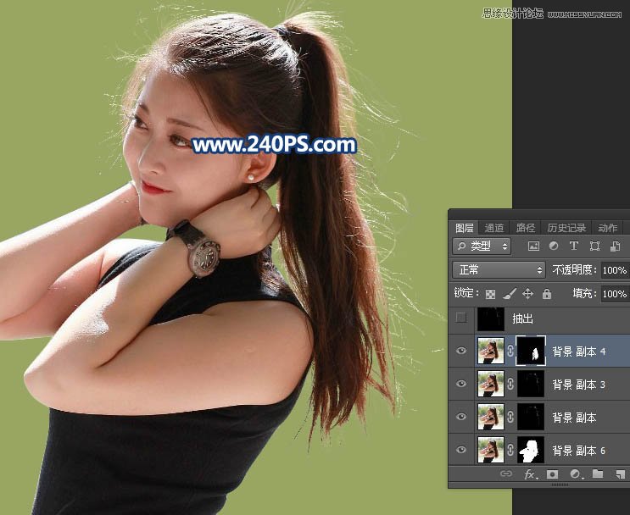The height and width of the screenshot is (515, 630).
Task: Open the new adjustment layer menu
Action: click(x=575, y=474)
